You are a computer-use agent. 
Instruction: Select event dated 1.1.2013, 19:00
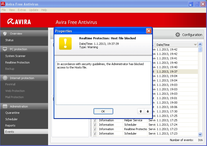[x=175, y=103]
